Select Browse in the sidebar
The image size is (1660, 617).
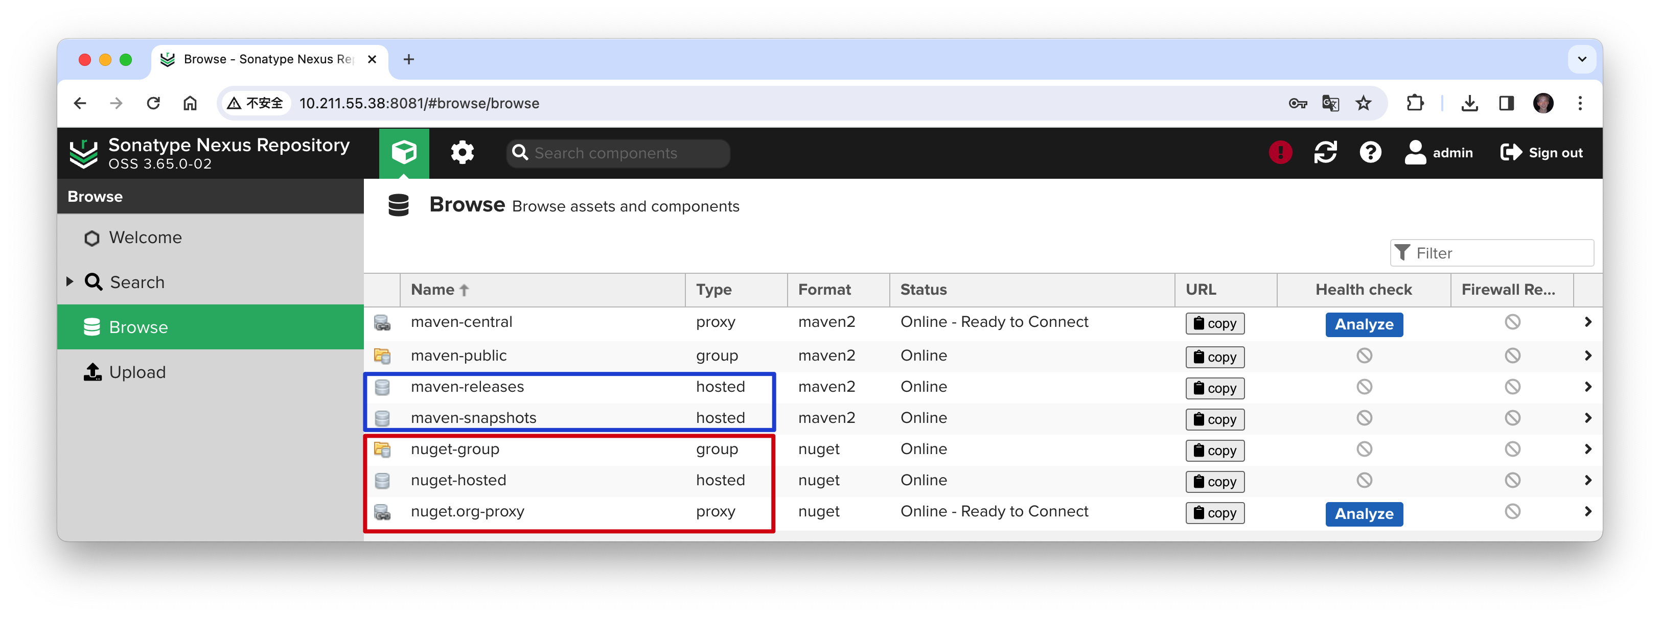(210, 327)
